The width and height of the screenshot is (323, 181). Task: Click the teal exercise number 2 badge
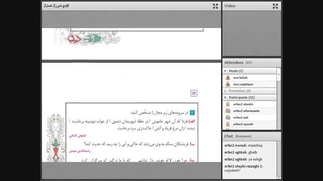point(192,113)
